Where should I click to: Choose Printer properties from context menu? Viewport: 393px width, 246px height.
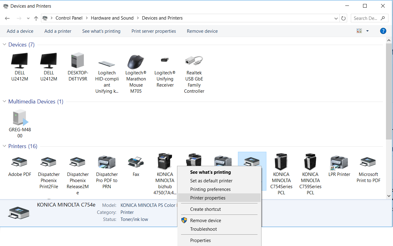tap(219, 198)
